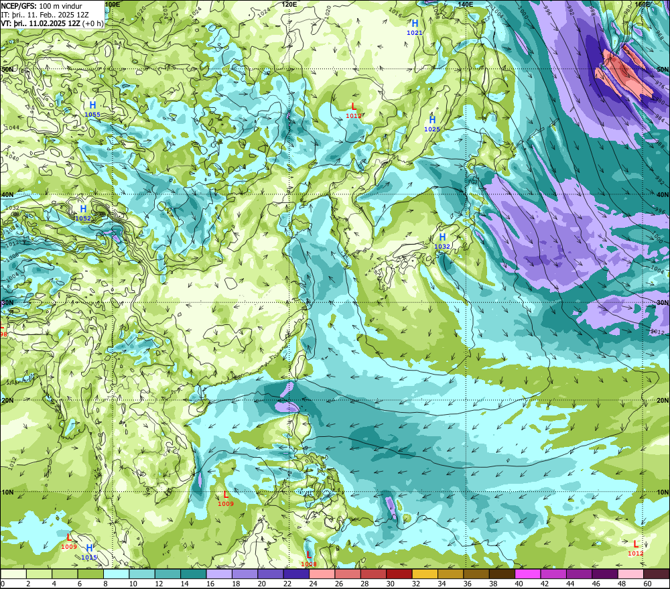The height and width of the screenshot is (589, 670).
Task: Click the legend number 48
Action: tap(622, 584)
